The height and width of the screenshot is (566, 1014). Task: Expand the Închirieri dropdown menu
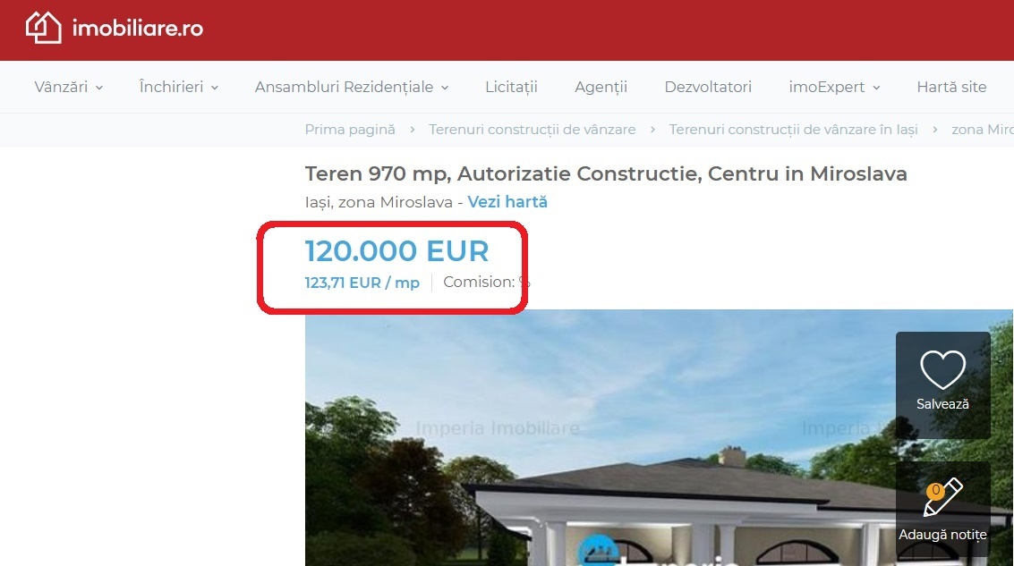point(179,87)
